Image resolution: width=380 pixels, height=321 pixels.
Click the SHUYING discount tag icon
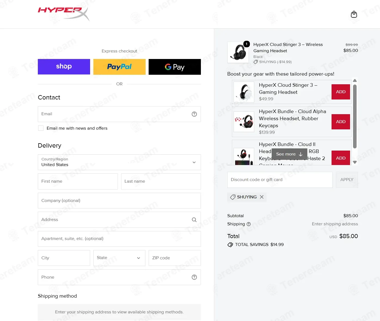click(233, 197)
